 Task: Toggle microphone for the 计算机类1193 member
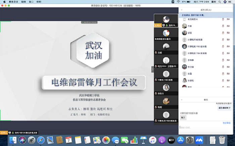click(x=223, y=46)
